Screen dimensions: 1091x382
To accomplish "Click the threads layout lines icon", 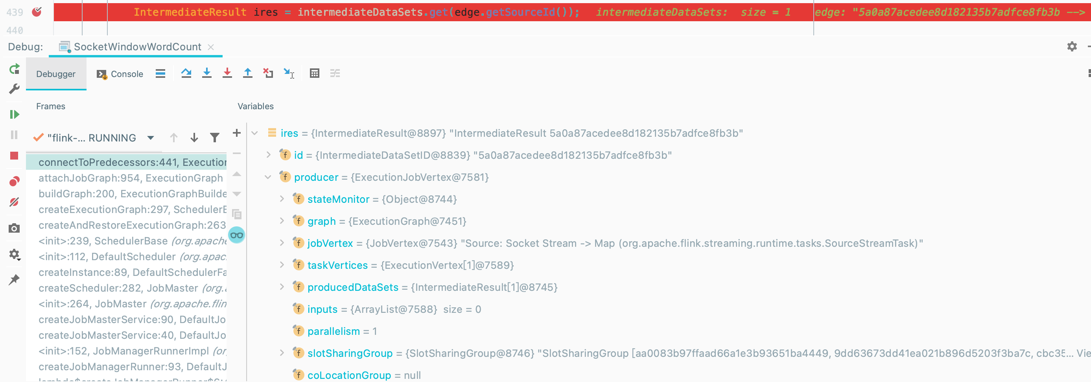I will [160, 73].
